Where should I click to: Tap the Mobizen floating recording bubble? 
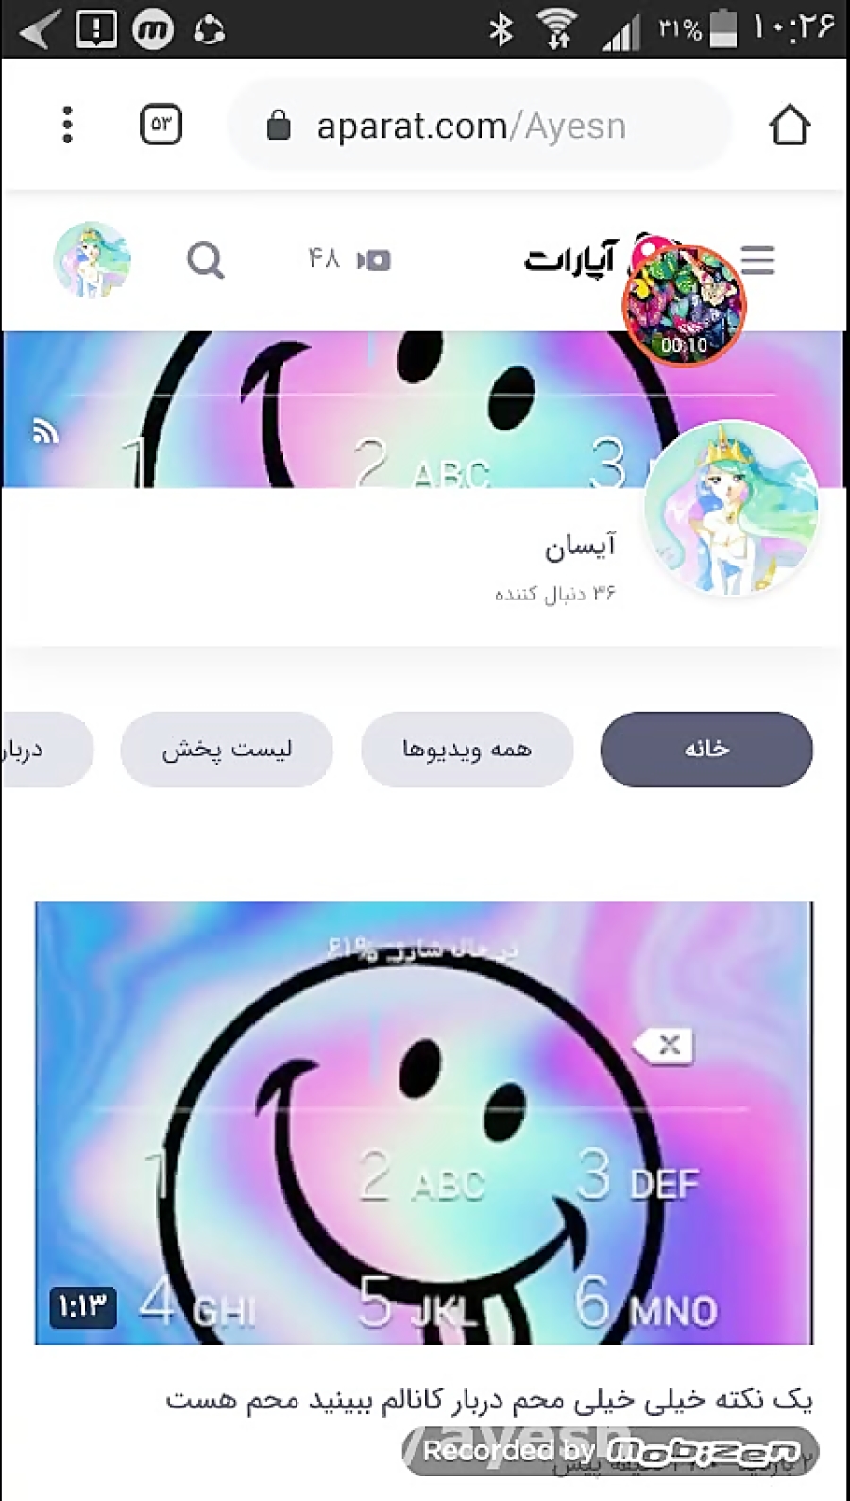click(685, 306)
